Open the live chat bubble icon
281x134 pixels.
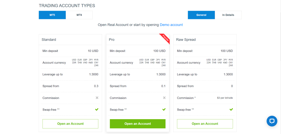(x=272, y=121)
